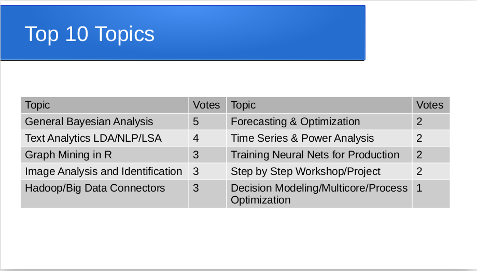Click the Hadoop/Big Data Connectors cell
Screen dimensions: 477x271
[x=105, y=194]
